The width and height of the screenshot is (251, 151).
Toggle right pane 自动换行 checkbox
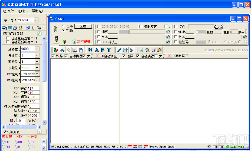coord(138,56)
